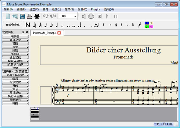Toggle the 音樂會音高 concert pitch button

tap(13, 25)
